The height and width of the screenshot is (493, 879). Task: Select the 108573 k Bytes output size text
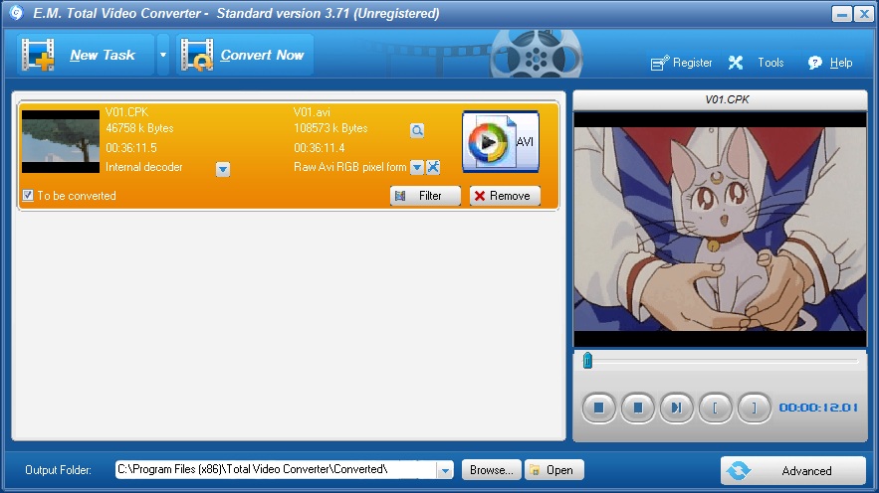pos(330,128)
